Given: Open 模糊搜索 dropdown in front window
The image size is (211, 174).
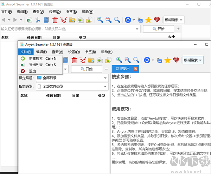Looking at the screenshot, I should click(x=193, y=60).
